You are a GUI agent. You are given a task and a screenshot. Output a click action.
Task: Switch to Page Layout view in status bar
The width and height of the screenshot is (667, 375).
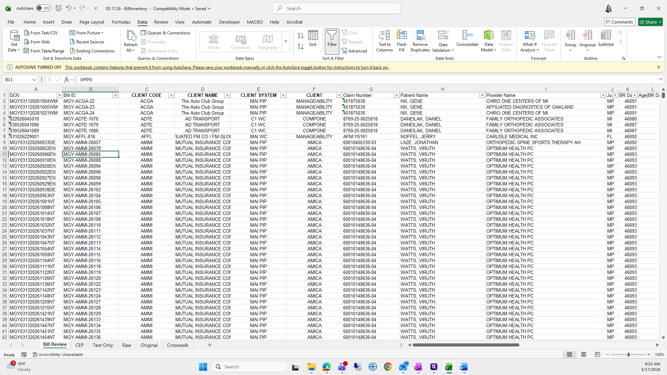(584, 355)
